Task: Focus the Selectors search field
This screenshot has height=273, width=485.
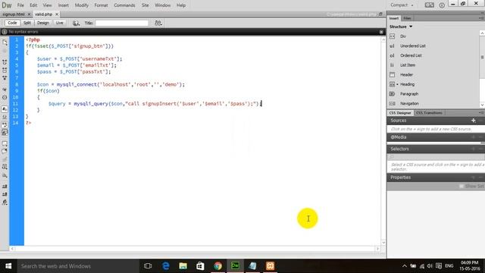Action: 436,157
